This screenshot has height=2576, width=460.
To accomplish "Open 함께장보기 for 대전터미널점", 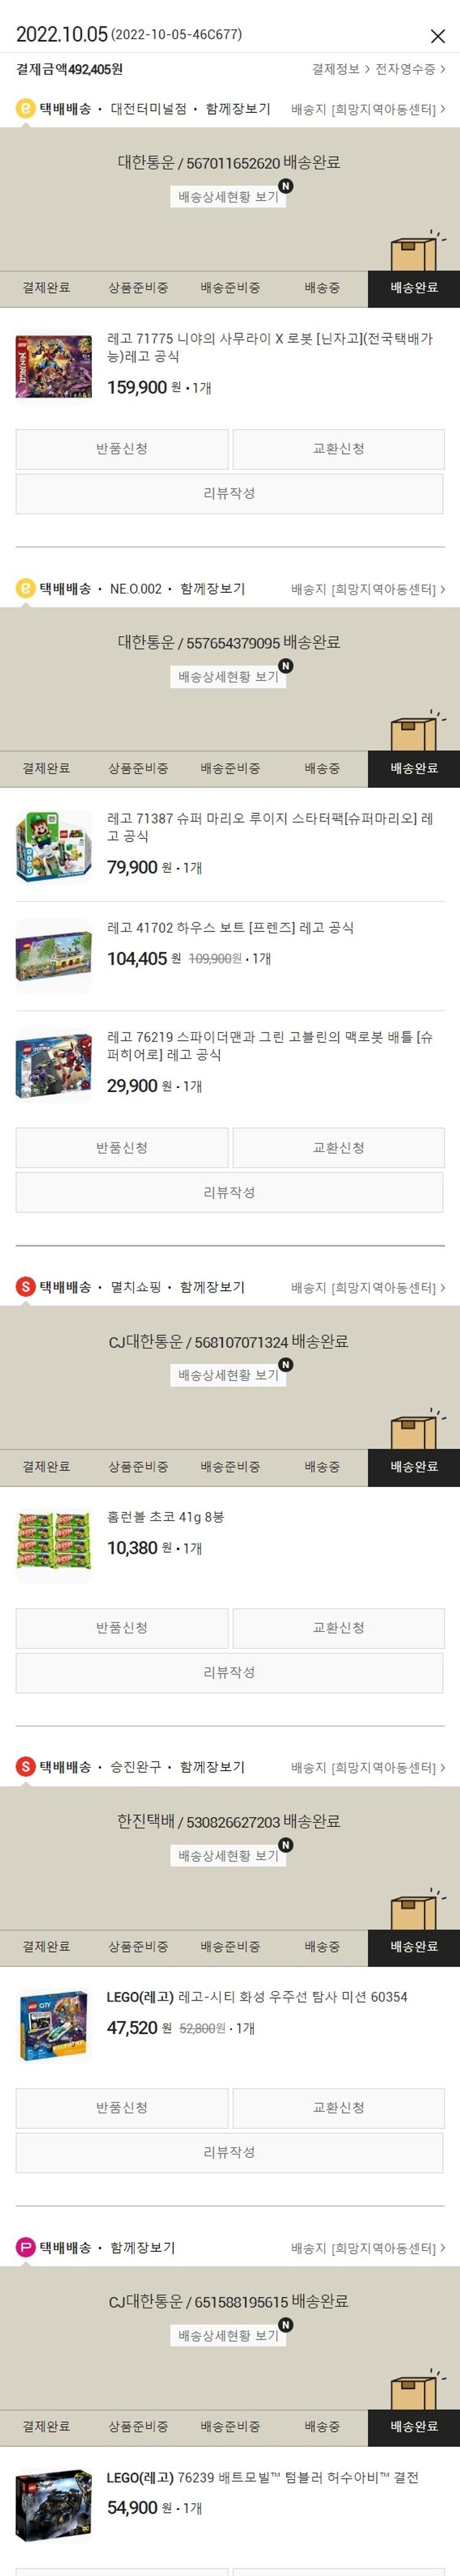I will click(x=238, y=108).
